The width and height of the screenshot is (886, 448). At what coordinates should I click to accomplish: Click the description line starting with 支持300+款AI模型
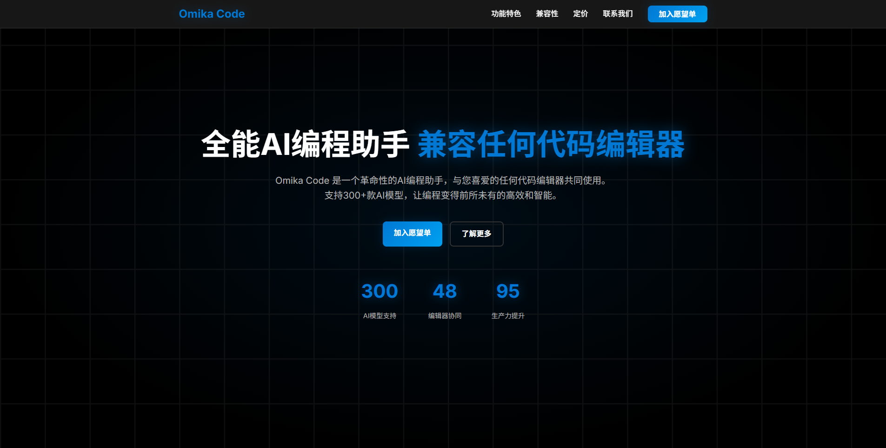pyautogui.click(x=442, y=195)
